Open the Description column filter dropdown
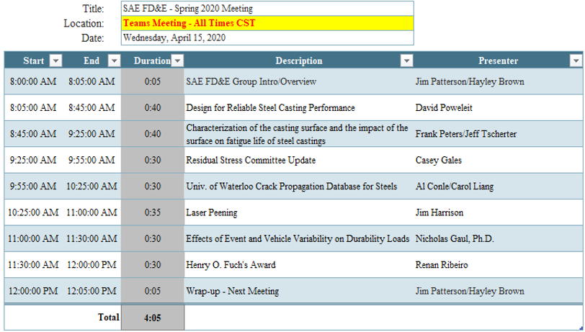585x332 pixels. point(406,61)
